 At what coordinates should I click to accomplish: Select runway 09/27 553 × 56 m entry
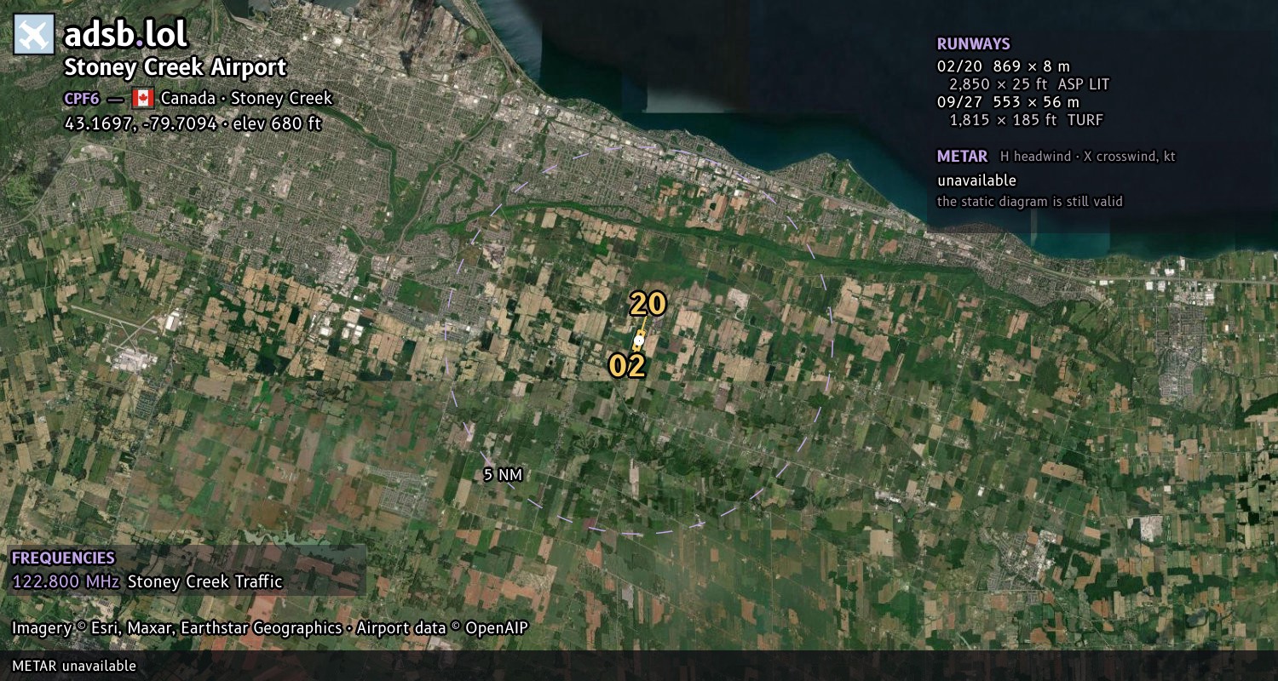click(1008, 102)
